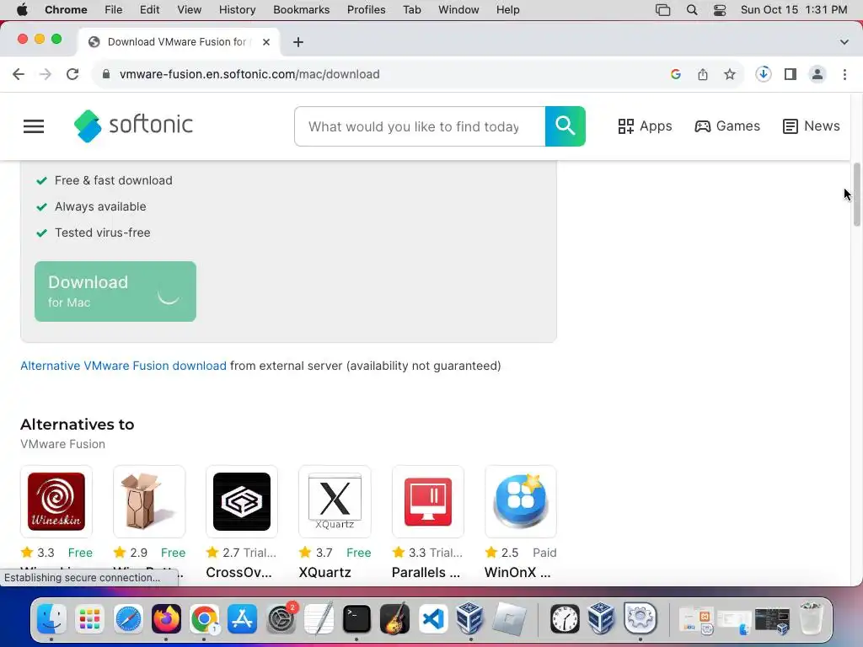
Task: Open Terminal from the dock
Action: click(x=356, y=618)
